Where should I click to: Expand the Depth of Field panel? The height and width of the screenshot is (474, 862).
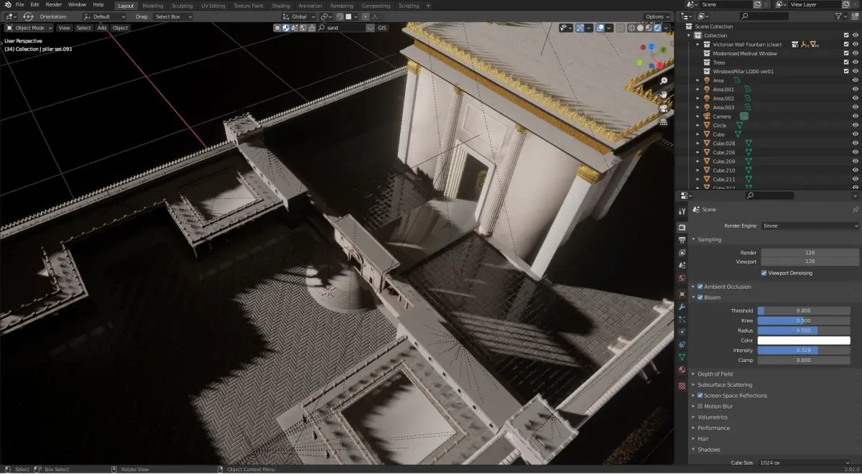(715, 374)
